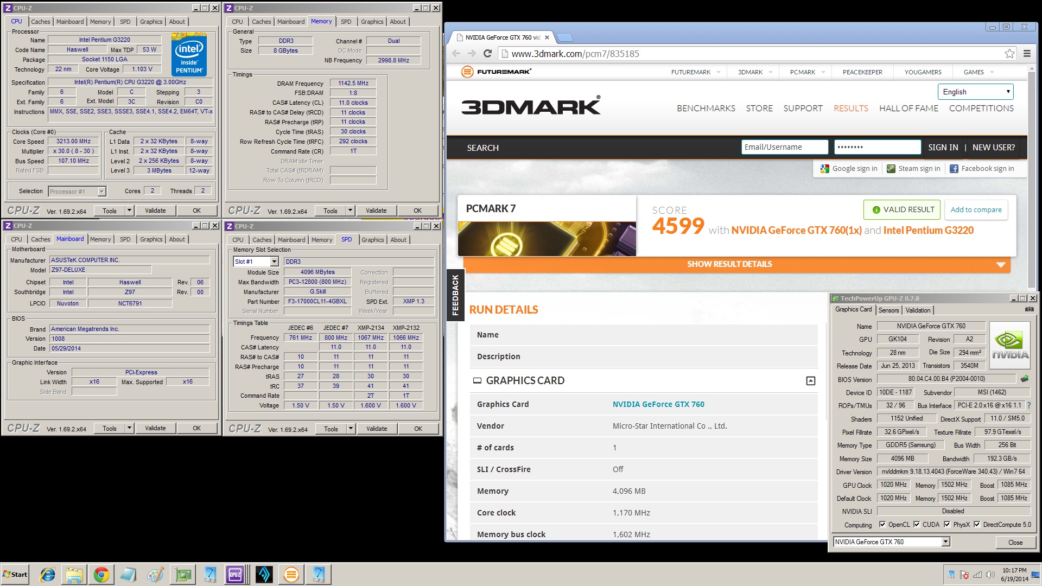
Task: Expand the FUTUREMARK top nav dropdown
Action: (718, 72)
